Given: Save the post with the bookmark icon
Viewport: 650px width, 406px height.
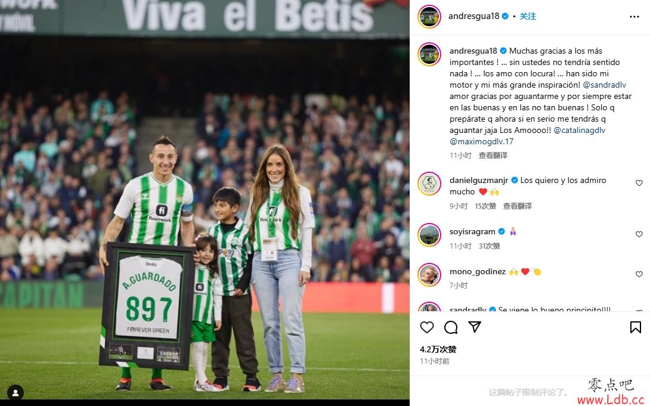Looking at the screenshot, I should point(636,327).
